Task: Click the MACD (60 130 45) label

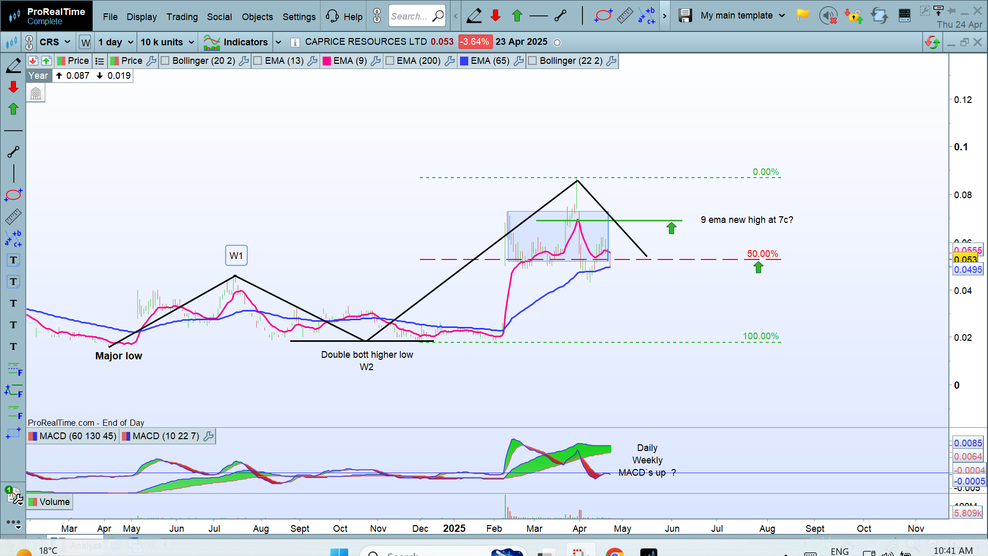Action: point(78,436)
